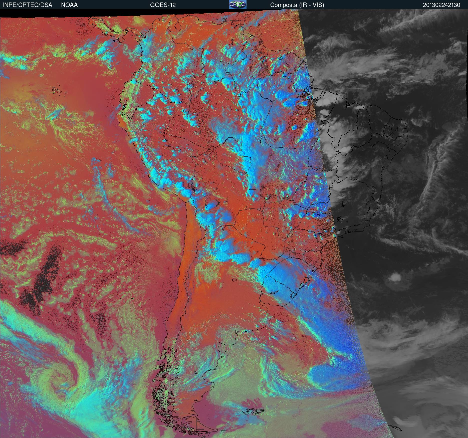Click the Composta (IR - VIS) title
Viewport: 468px width, 438px height.
297,5
